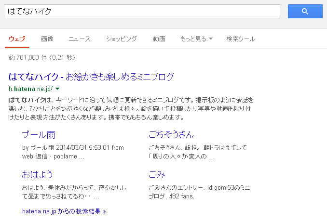Open the プール雨 sitelink
This screenshot has width=327, height=222.
39,135
